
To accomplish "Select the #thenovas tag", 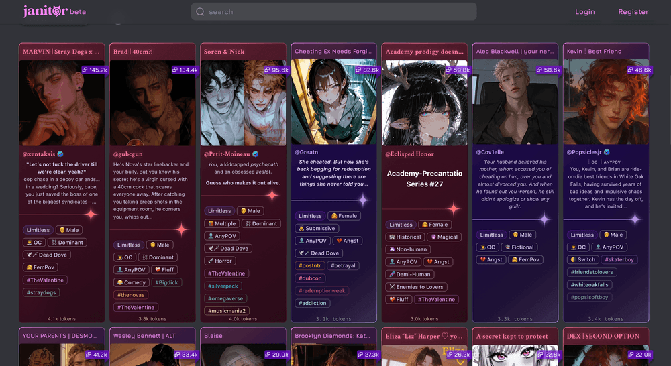I will coord(131,295).
